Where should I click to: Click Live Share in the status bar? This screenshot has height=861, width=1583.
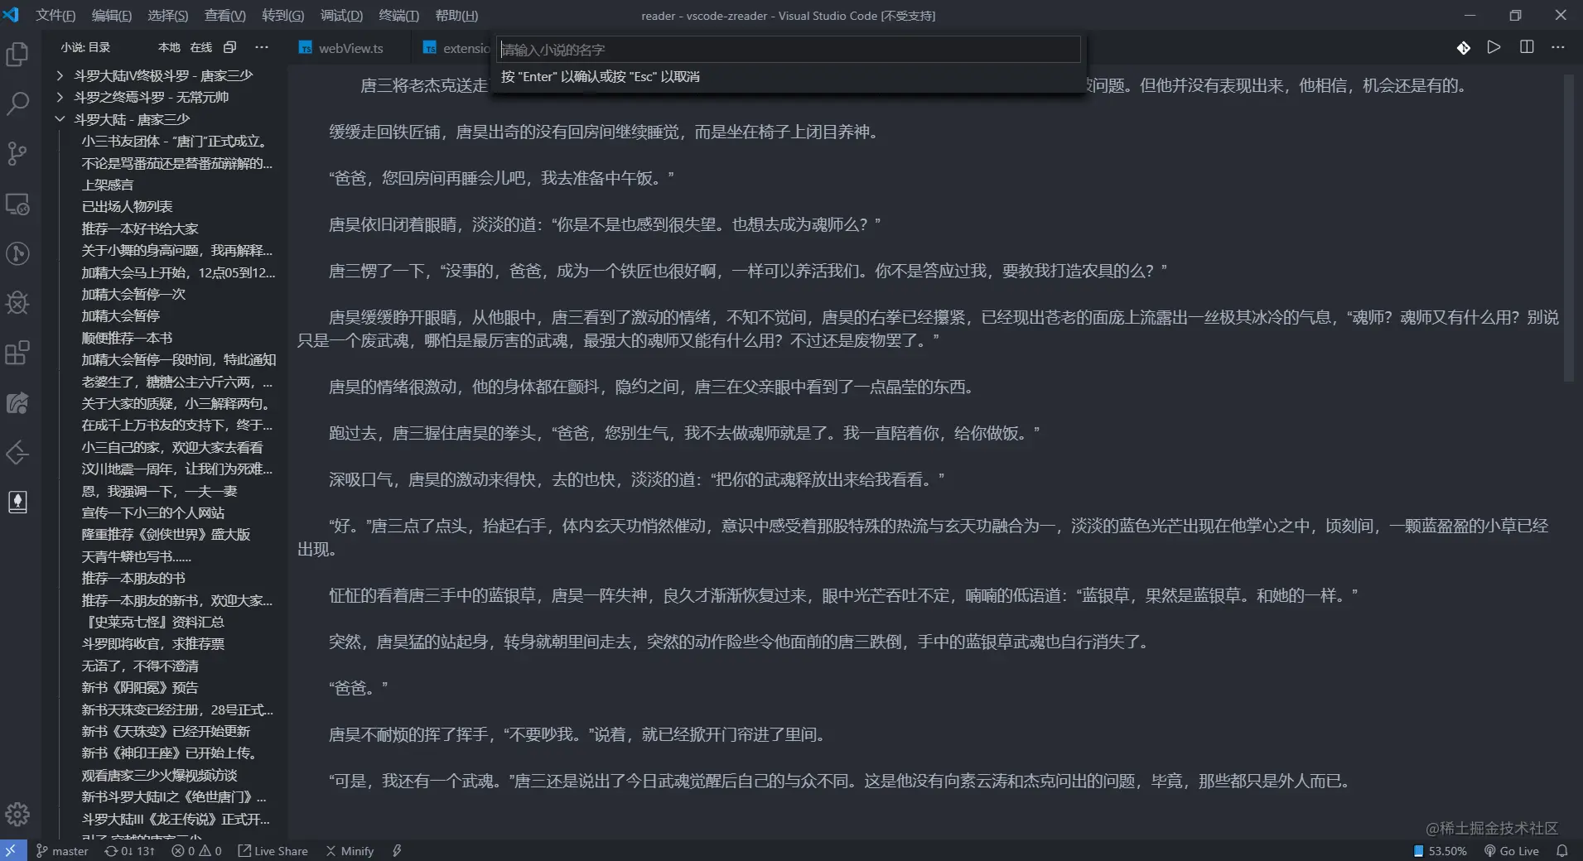(273, 850)
